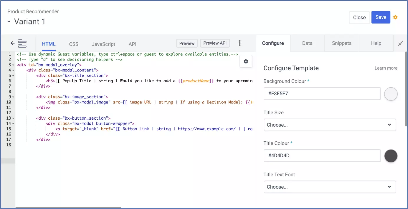Open the Title Text Font dropdown
The height and width of the screenshot is (209, 408).
(x=330, y=187)
